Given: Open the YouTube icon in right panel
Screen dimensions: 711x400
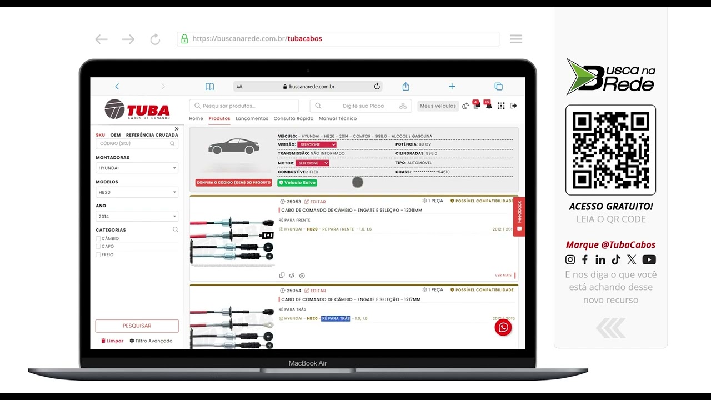Looking at the screenshot, I should point(649,259).
